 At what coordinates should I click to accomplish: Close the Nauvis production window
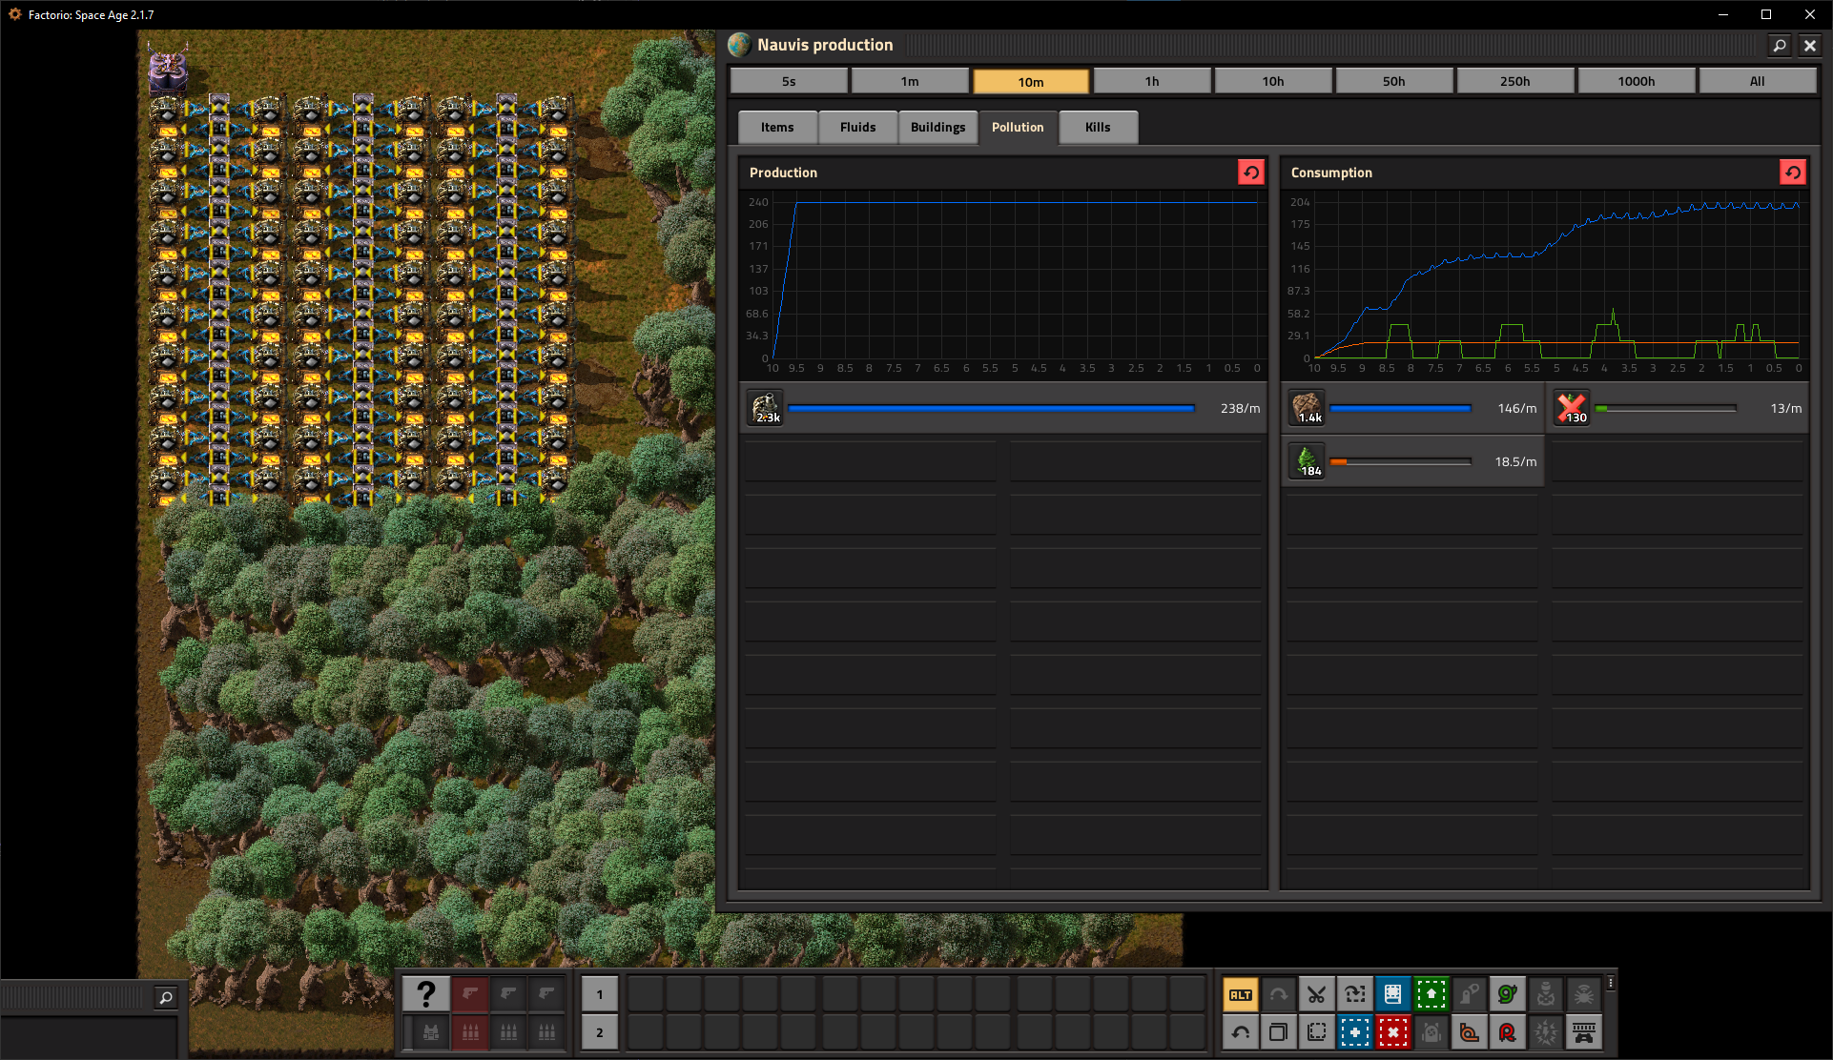(1809, 45)
